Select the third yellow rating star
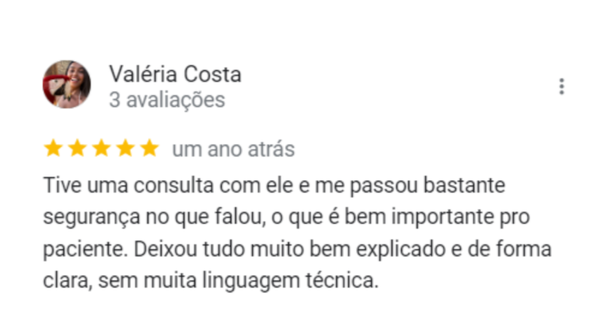 (x=102, y=149)
